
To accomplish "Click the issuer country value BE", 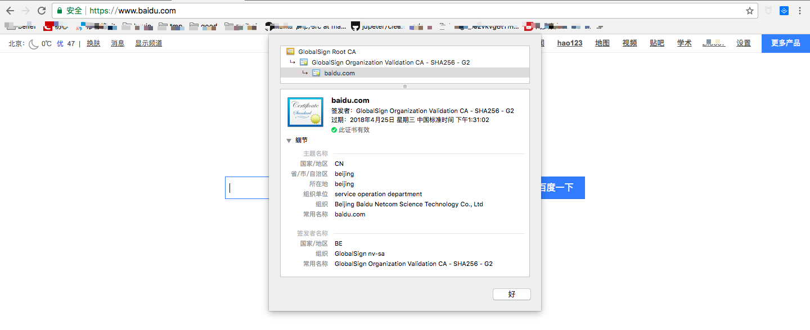I will pyautogui.click(x=339, y=243).
